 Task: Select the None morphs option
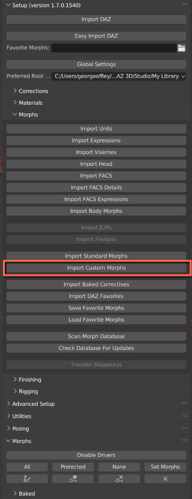tap(119, 467)
